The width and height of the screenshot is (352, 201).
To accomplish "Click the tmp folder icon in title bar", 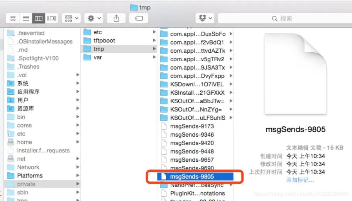I will point(134,7).
